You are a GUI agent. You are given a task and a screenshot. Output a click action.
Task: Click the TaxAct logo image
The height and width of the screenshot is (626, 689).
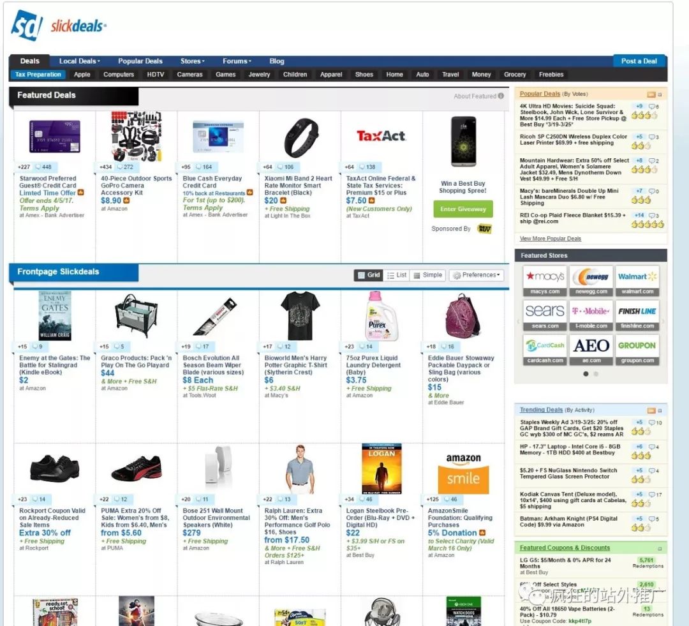coord(381,136)
